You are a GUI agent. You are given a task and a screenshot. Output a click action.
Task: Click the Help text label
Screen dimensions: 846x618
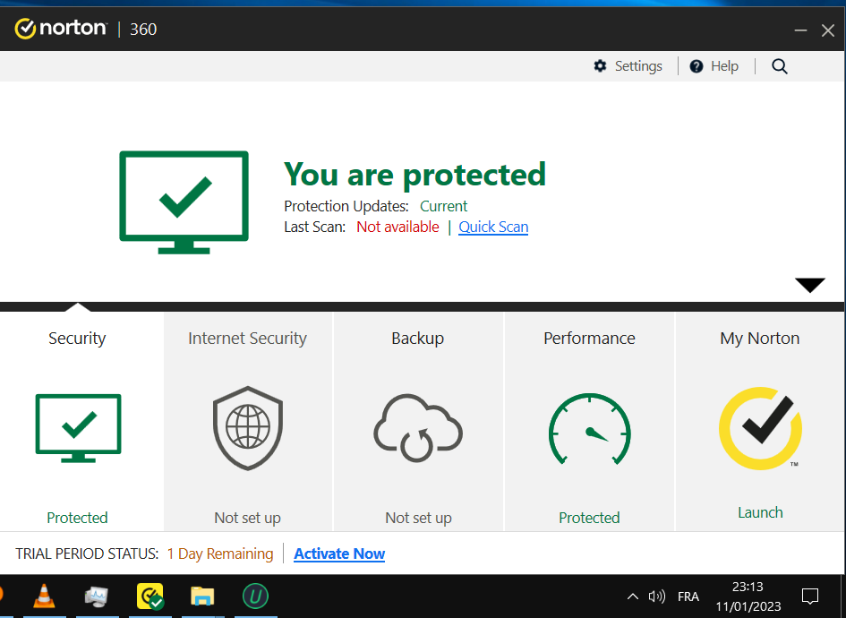pos(724,66)
